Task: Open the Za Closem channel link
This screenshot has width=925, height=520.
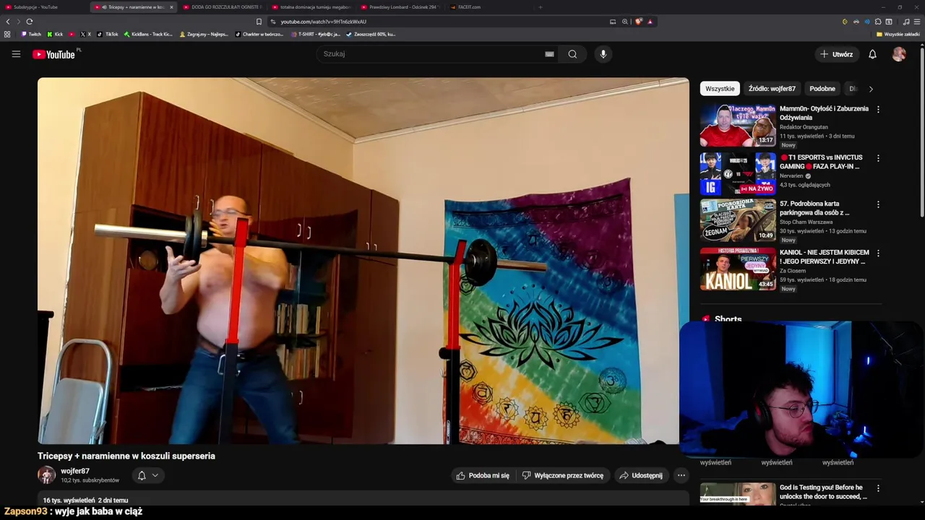Action: (x=794, y=271)
